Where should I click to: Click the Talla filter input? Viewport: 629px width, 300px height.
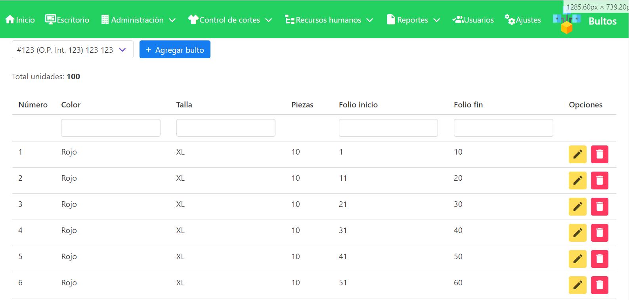[x=226, y=128]
